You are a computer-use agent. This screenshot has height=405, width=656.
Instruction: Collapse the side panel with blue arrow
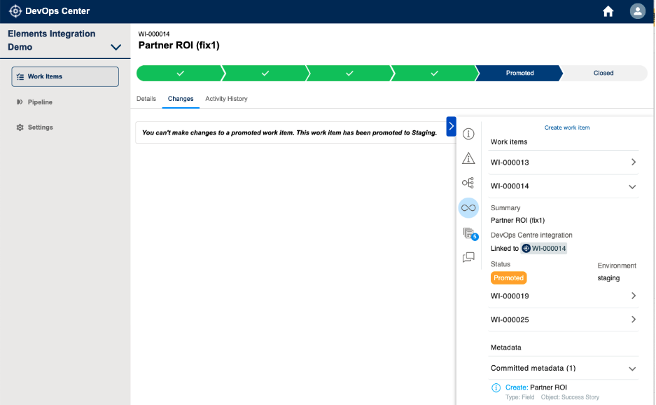pyautogui.click(x=451, y=126)
